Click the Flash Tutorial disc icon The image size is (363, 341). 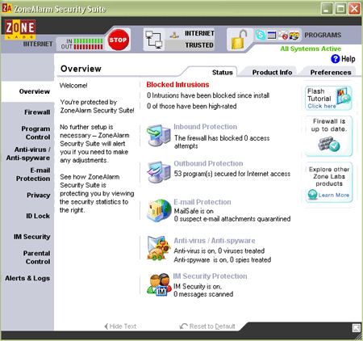(x=344, y=96)
